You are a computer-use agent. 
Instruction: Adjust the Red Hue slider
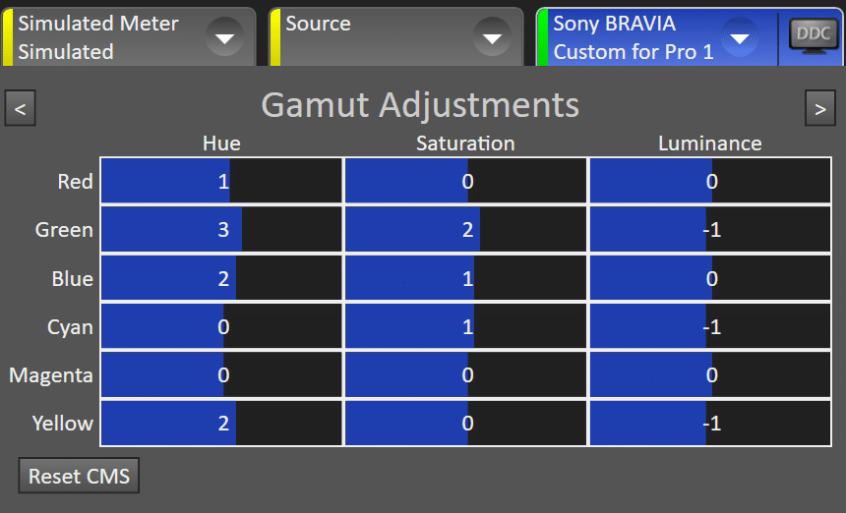221,181
